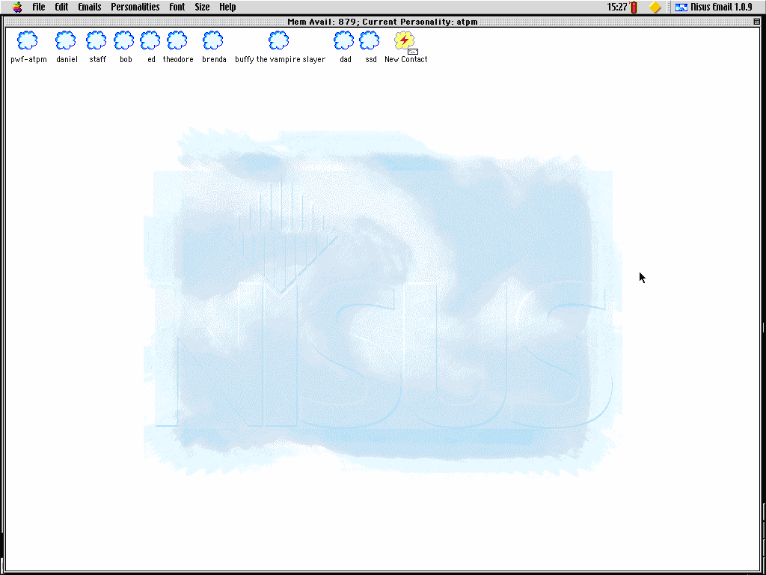Image resolution: width=766 pixels, height=575 pixels.
Task: Select the buffy the vampire slayer cloud icon
Action: (279, 40)
